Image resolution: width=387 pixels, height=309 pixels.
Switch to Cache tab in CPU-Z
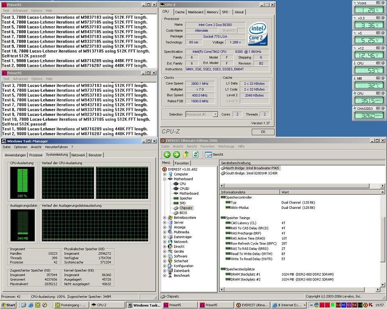pos(180,12)
